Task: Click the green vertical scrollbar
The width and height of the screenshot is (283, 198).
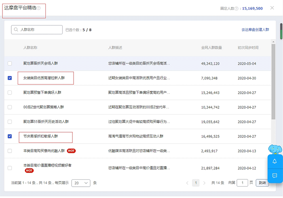Action: [x=281, y=32]
